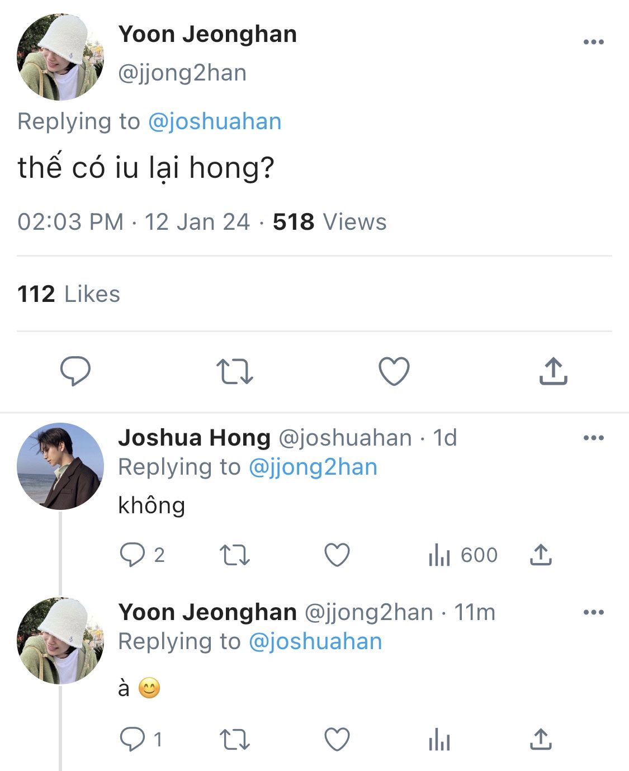Reply to the main tweet via comment icon
The width and height of the screenshot is (629, 771).
(75, 371)
